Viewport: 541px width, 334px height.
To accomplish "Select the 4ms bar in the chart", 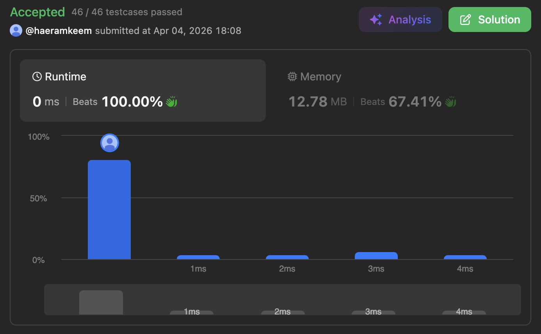I will click(x=465, y=257).
